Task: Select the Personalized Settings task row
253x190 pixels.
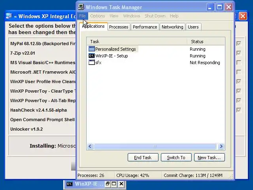Action: [156, 49]
